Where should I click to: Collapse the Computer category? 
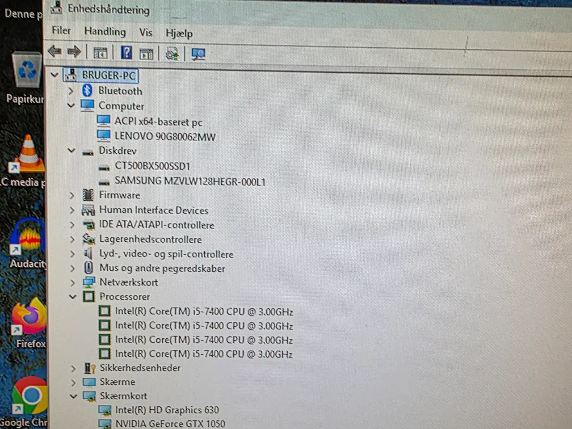(71, 105)
